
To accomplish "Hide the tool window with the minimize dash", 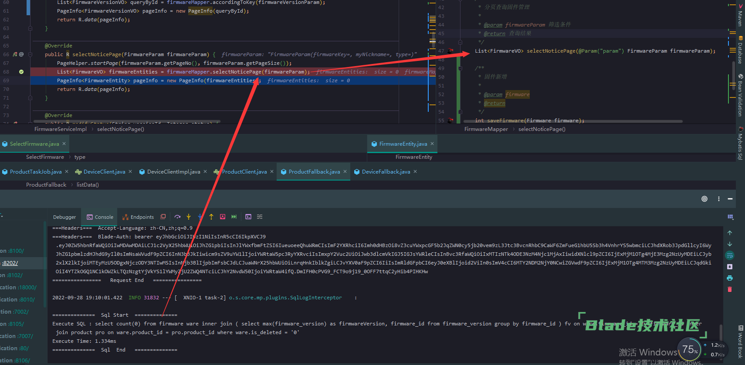I will 730,199.
